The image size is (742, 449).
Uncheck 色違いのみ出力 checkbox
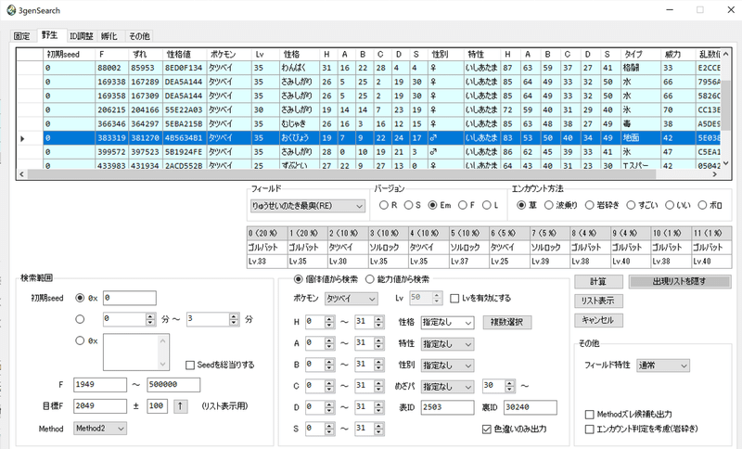pyautogui.click(x=515, y=429)
